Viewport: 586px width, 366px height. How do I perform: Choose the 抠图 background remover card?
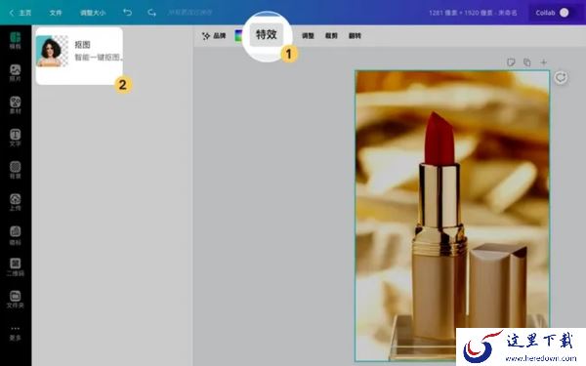point(79,56)
